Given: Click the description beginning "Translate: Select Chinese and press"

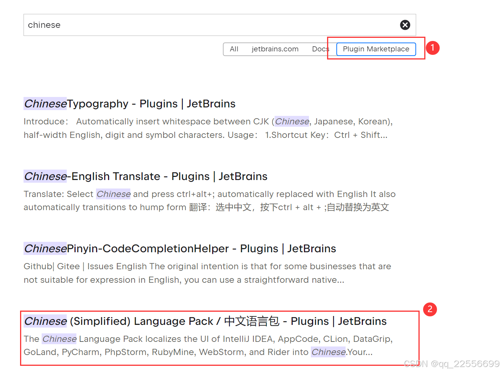Looking at the screenshot, I should point(209,200).
